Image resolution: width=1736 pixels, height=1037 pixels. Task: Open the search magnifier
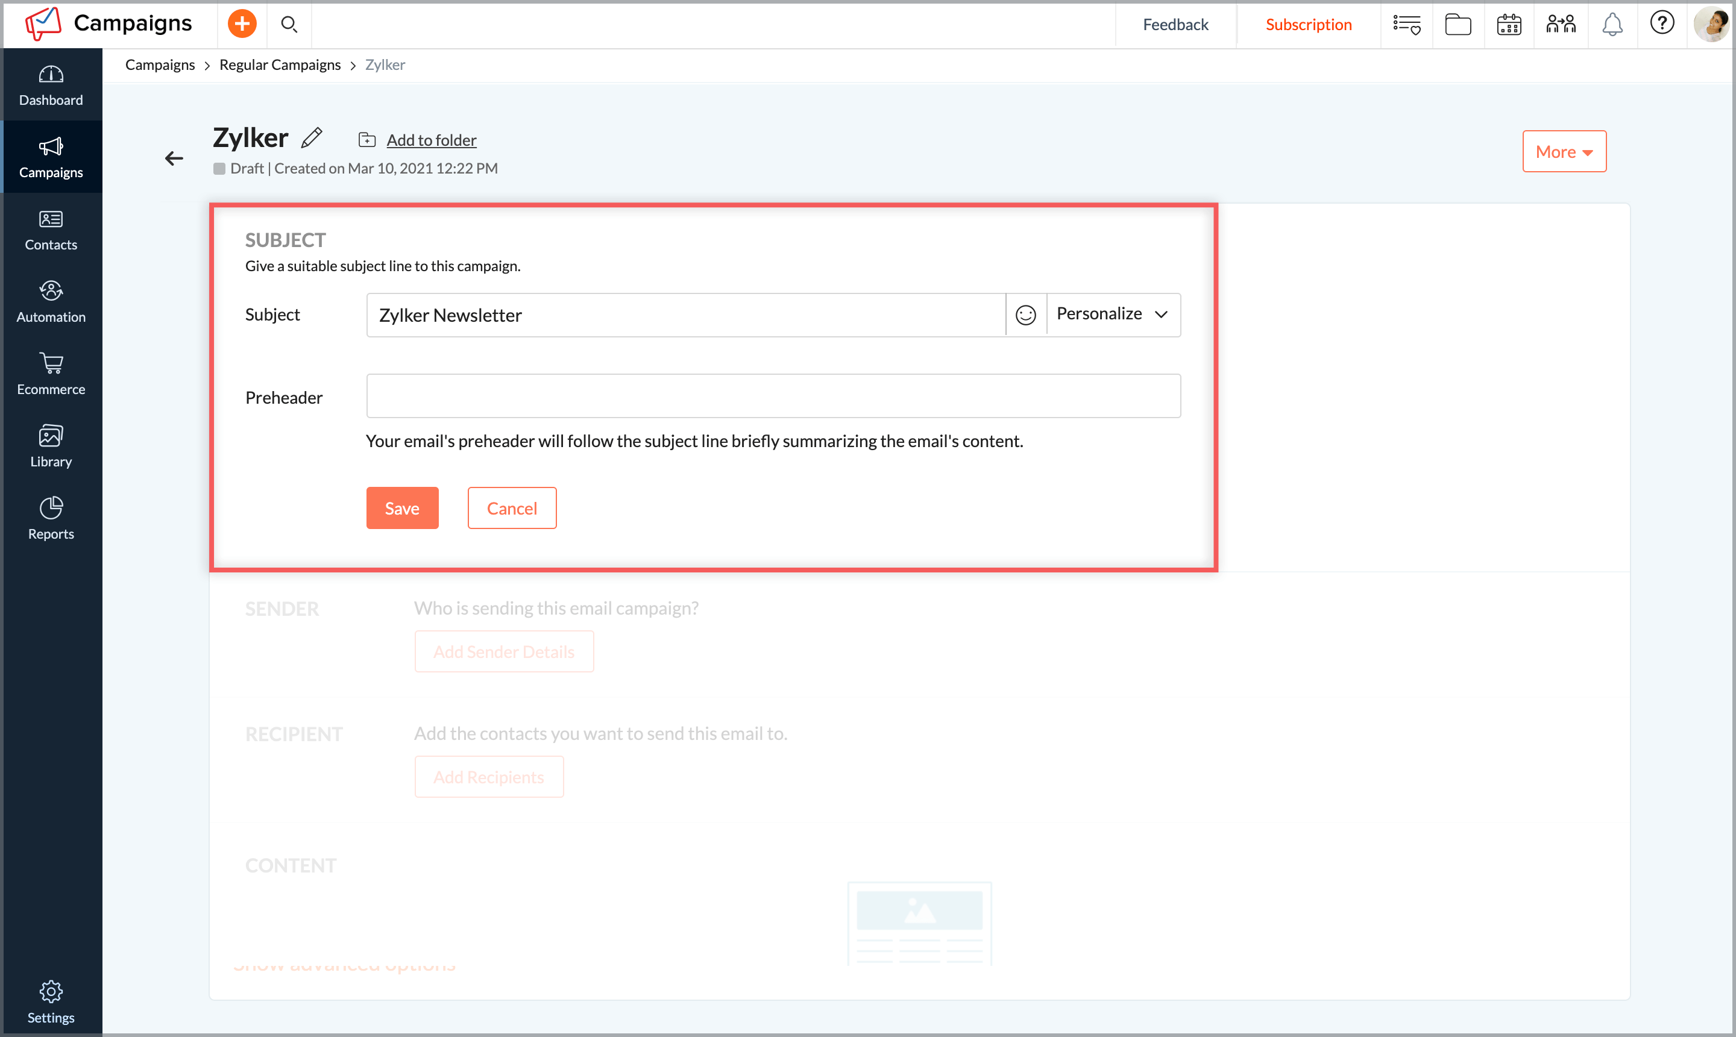point(289,23)
